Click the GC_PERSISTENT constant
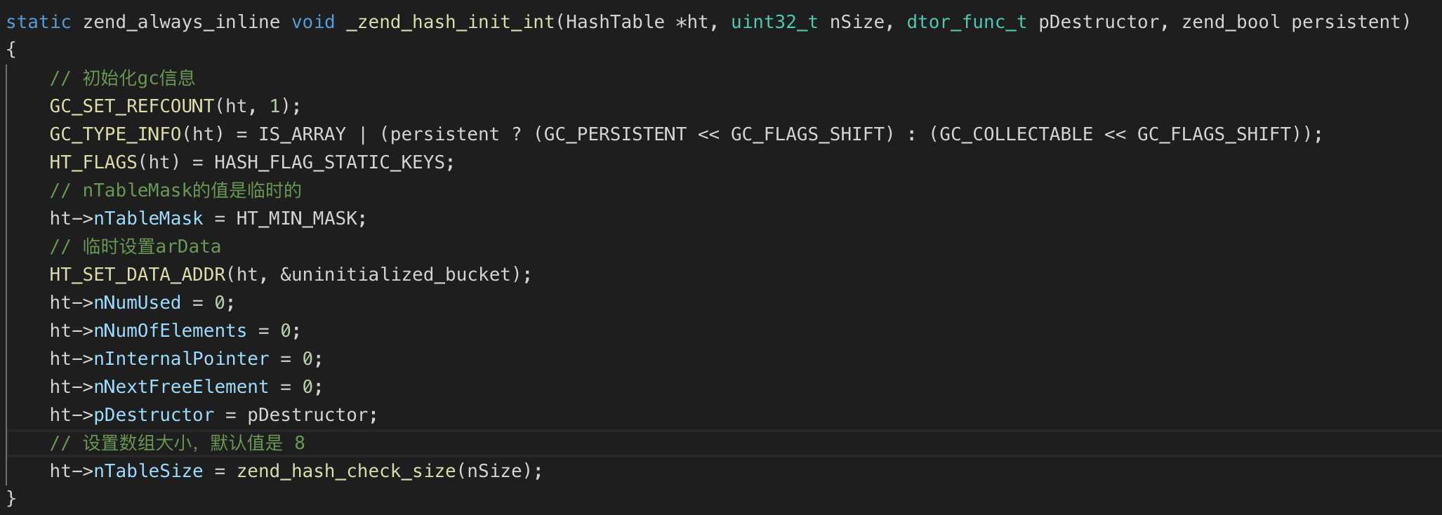The height and width of the screenshot is (515, 1442). pyautogui.click(x=615, y=134)
